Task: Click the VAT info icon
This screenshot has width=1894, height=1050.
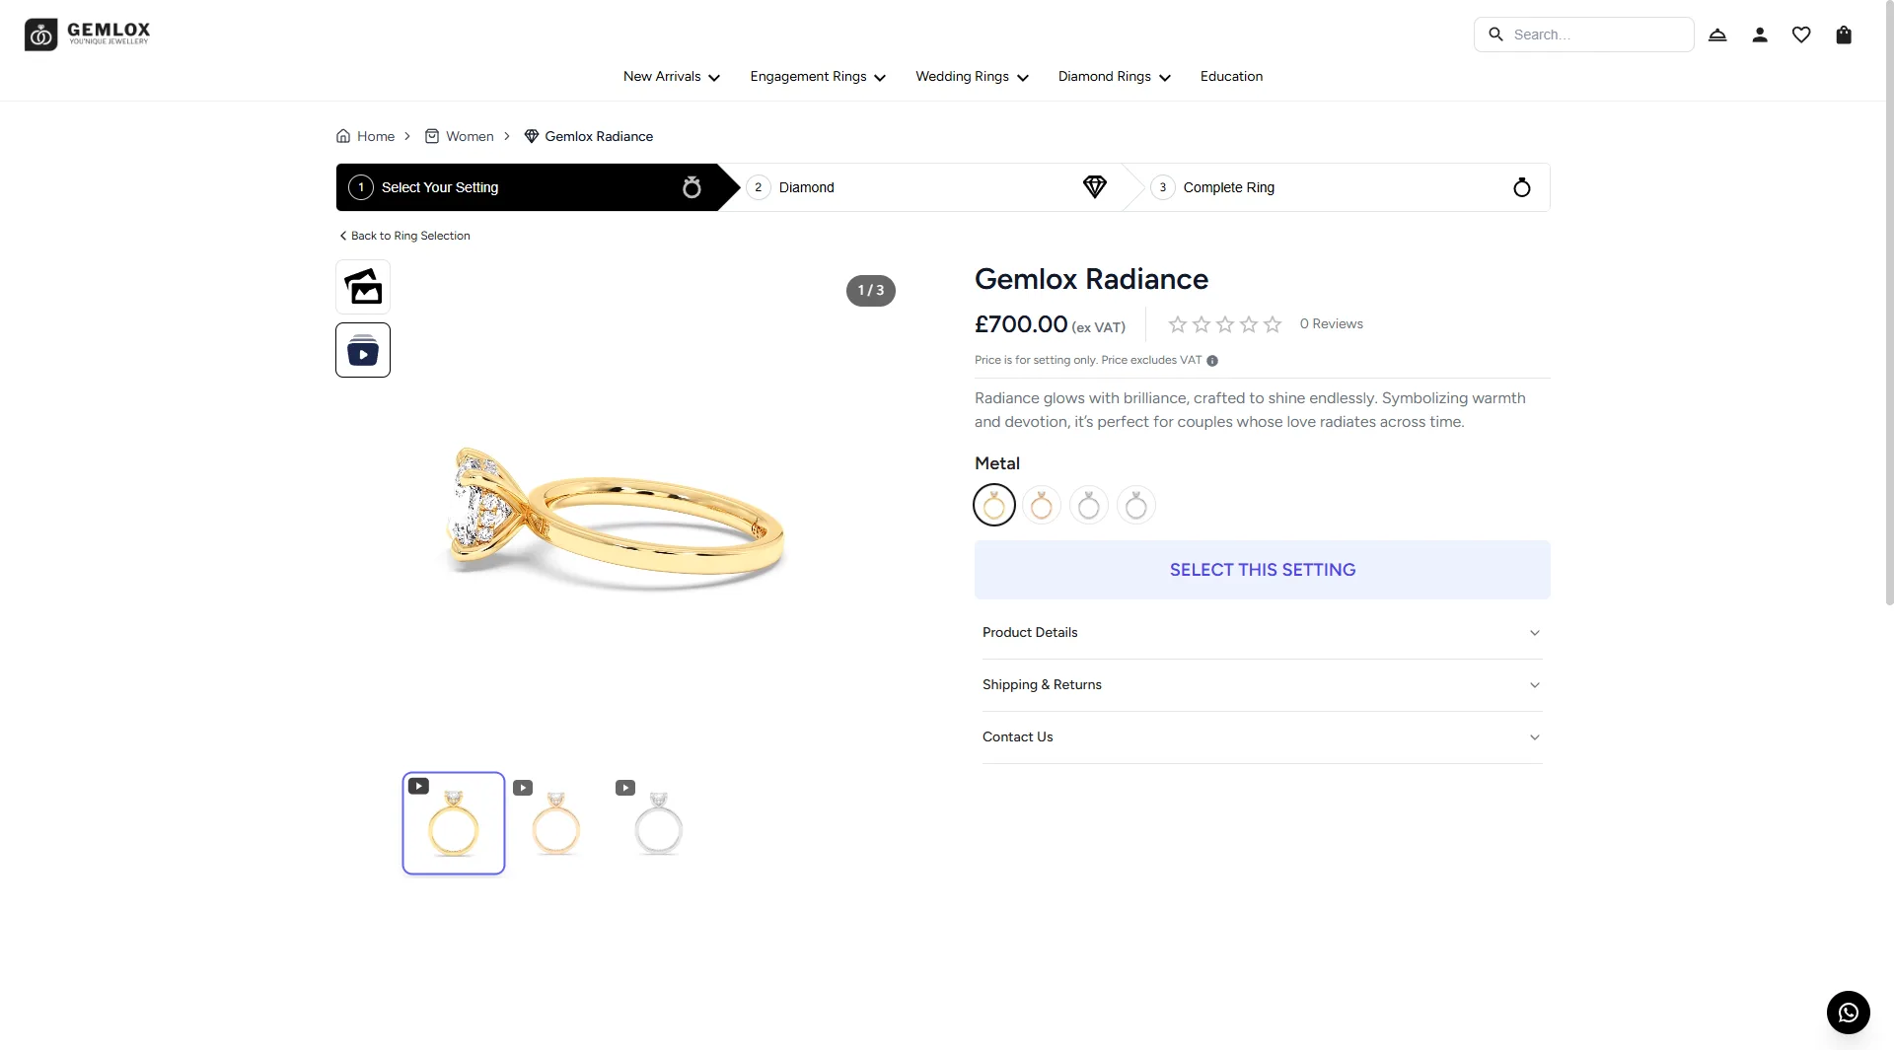Action: [x=1212, y=361]
